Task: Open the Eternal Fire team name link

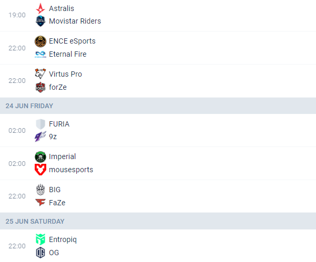Action: [x=68, y=54]
